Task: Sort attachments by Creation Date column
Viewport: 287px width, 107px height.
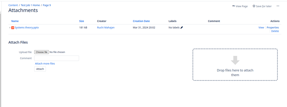Action: pyautogui.click(x=141, y=21)
